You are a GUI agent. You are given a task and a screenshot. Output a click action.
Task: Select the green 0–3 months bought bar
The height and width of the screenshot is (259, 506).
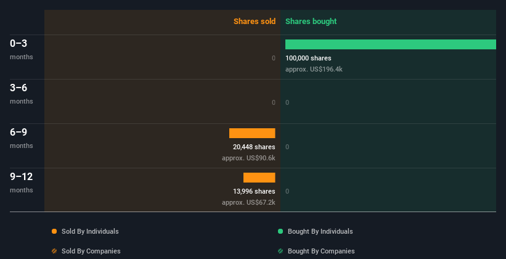pos(391,44)
